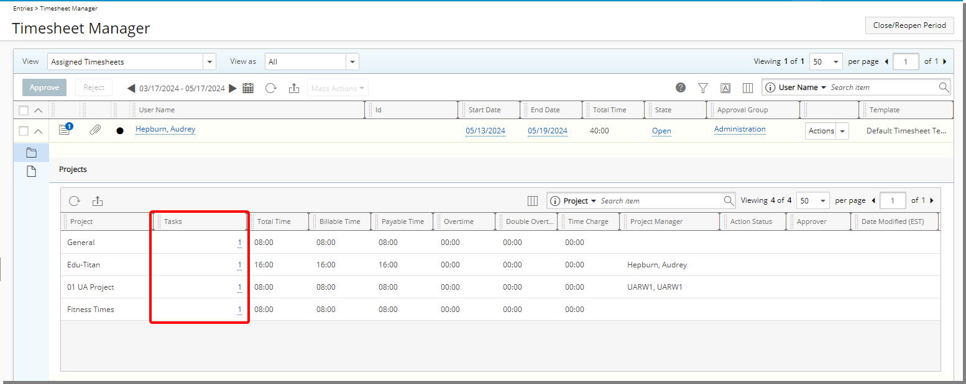Image resolution: width=966 pixels, height=384 pixels.
Task: Click the black status dot icon
Action: 120,131
